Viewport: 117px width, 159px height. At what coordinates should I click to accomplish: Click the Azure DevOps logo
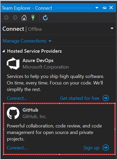(13, 63)
